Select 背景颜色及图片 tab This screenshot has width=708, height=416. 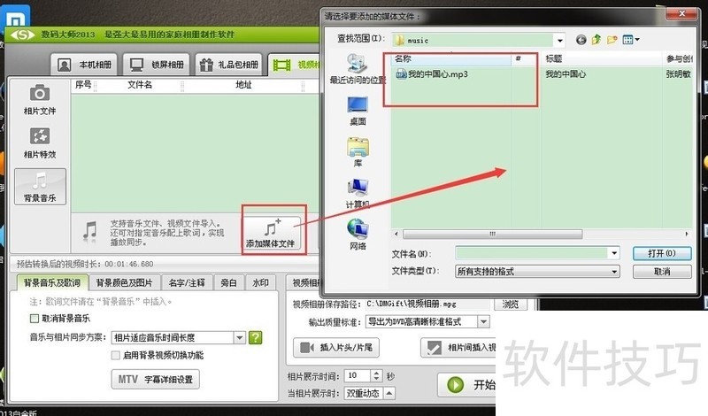tap(124, 282)
